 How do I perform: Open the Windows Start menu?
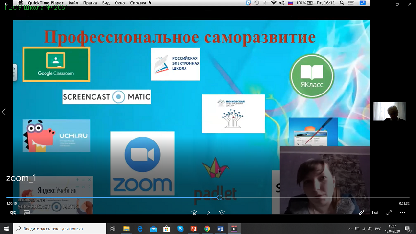tap(6, 229)
